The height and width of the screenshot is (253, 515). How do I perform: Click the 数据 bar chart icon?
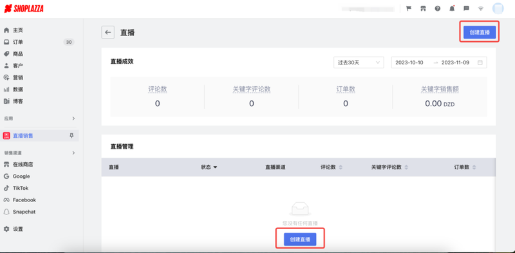coord(6,89)
